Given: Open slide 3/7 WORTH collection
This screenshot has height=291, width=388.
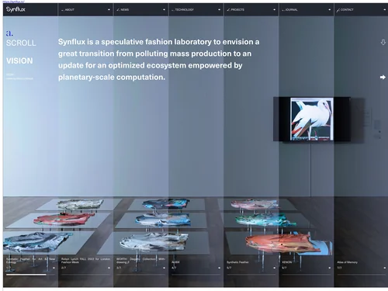Looking at the screenshot, I should coord(140,260).
